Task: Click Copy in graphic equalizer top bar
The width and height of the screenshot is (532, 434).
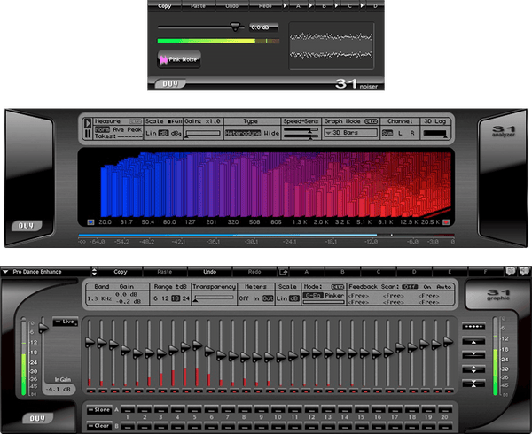Action: pyautogui.click(x=121, y=271)
